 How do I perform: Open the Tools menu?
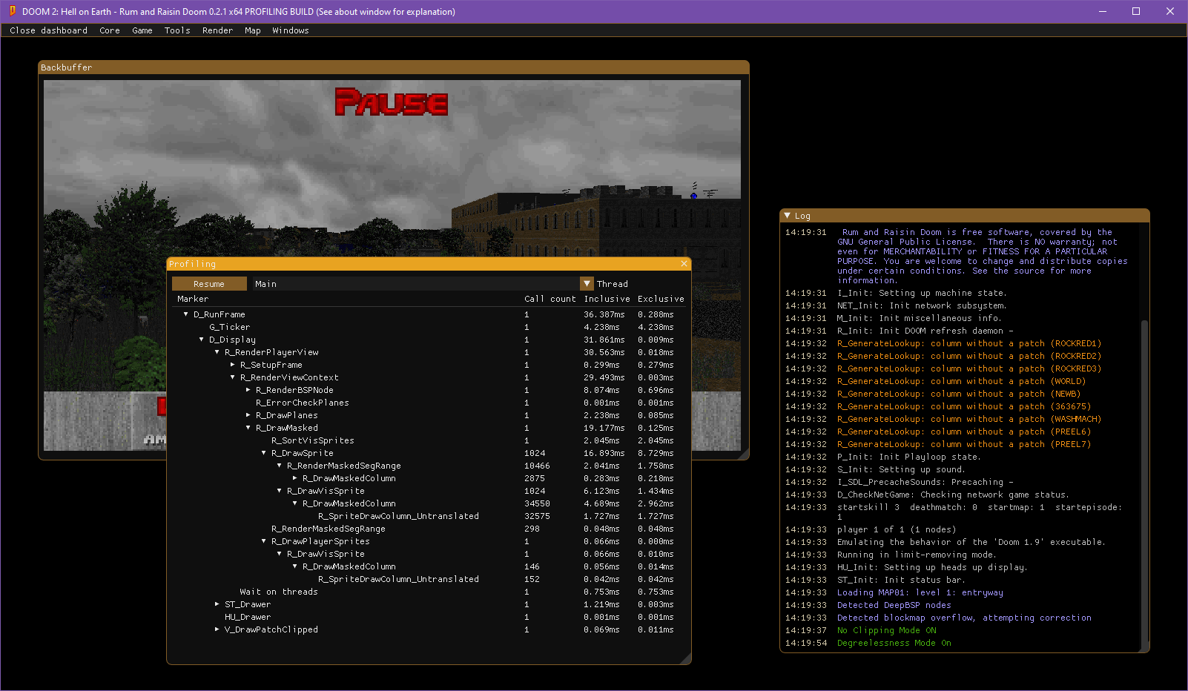177,30
